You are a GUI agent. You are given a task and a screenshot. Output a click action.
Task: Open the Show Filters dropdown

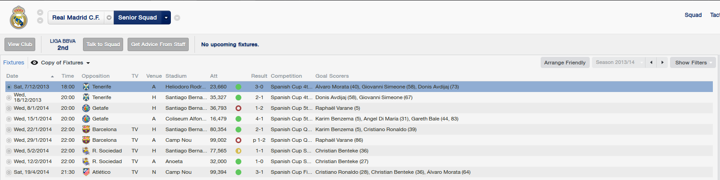pos(693,63)
